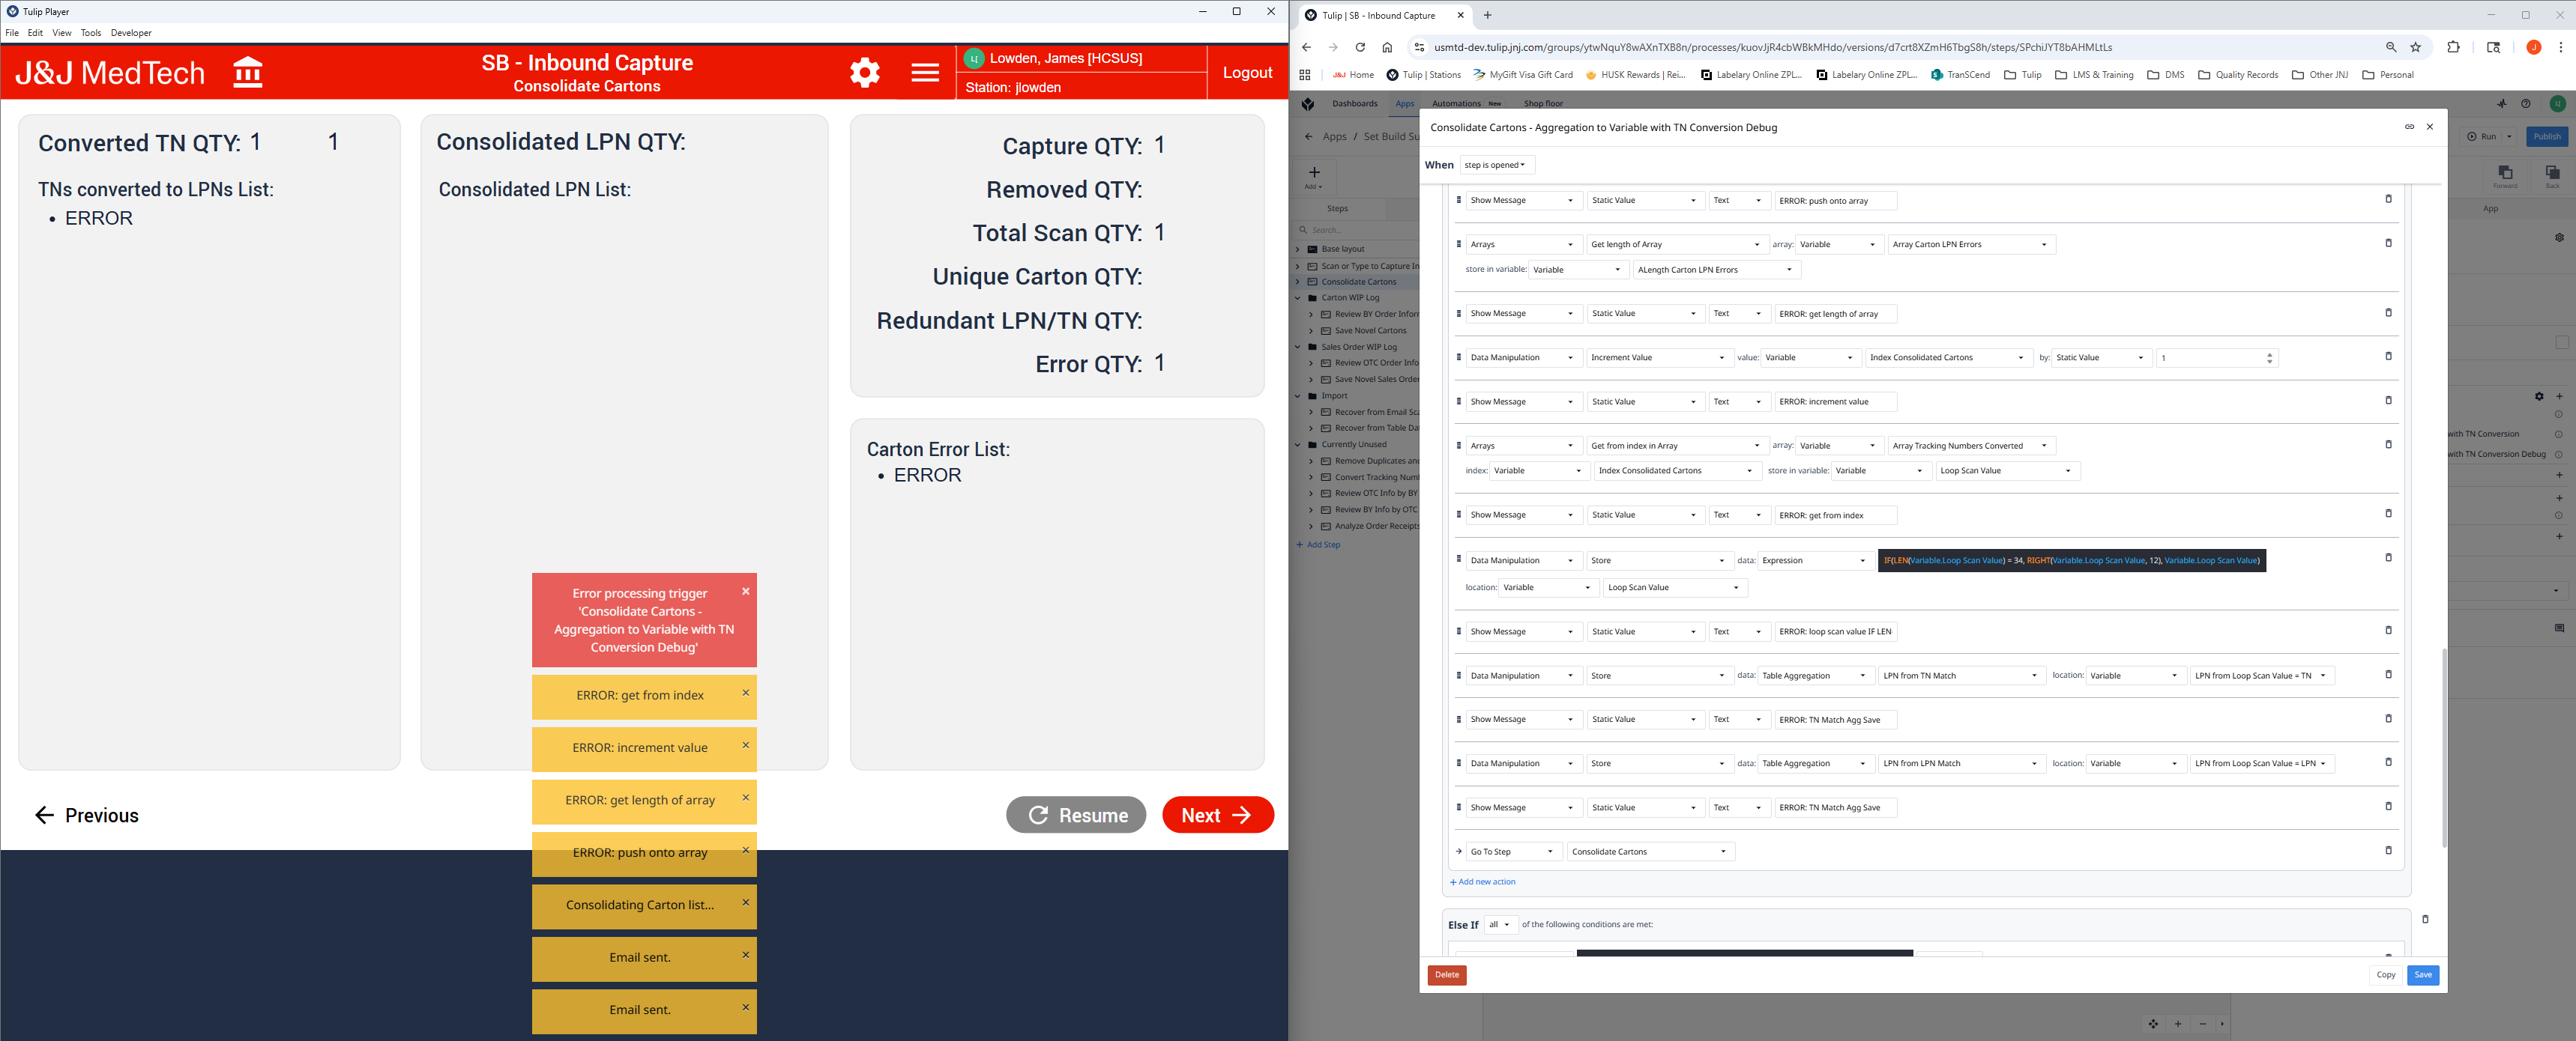Click browser bookmark star icon
The width and height of the screenshot is (2576, 1041).
point(2415,47)
